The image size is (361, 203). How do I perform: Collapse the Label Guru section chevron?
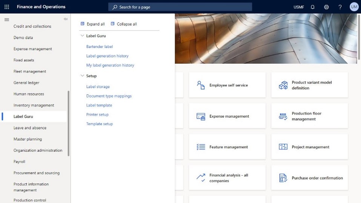tap(82, 36)
